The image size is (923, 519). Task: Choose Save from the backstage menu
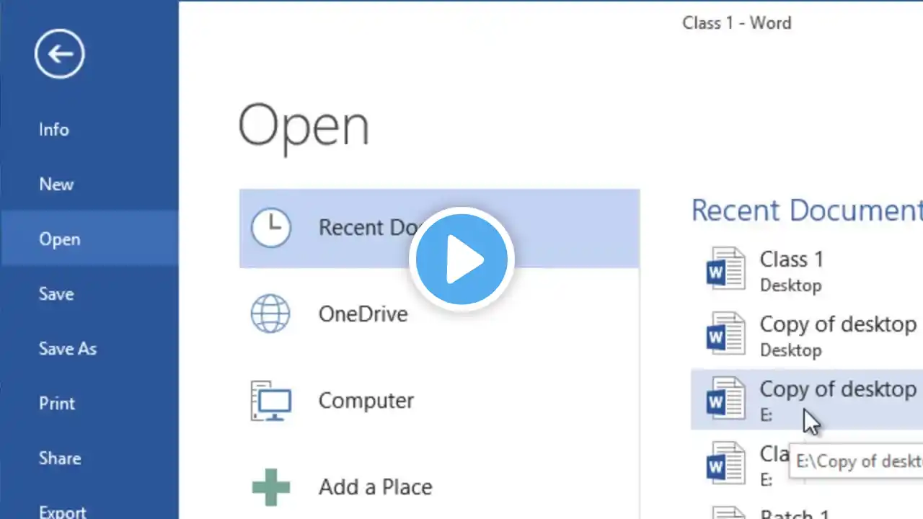point(56,294)
